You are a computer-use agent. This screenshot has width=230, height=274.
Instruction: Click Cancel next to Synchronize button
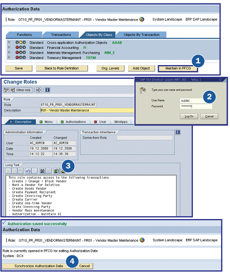coord(84,266)
